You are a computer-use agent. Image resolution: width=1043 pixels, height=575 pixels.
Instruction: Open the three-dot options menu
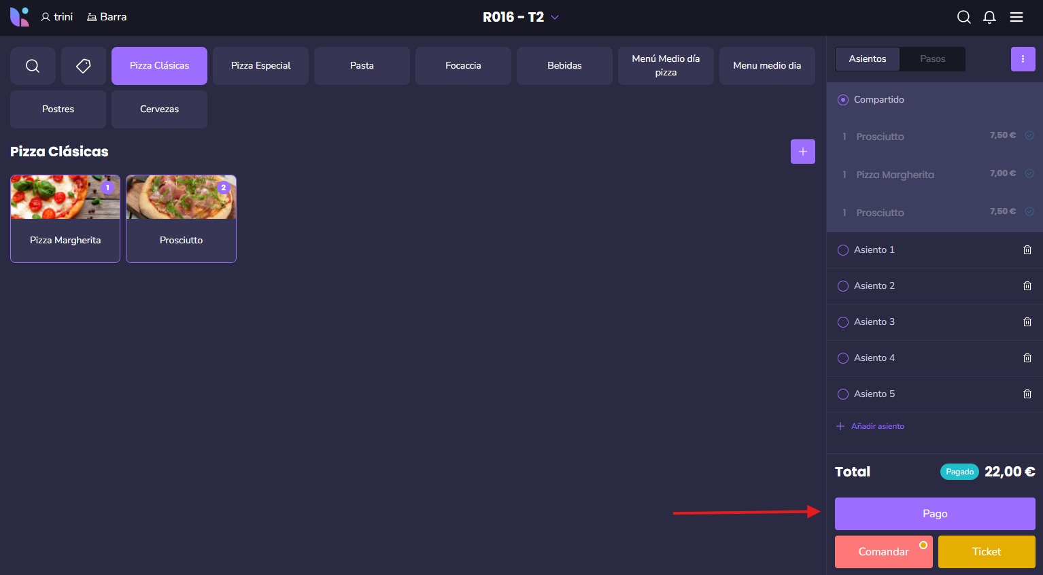pos(1023,59)
